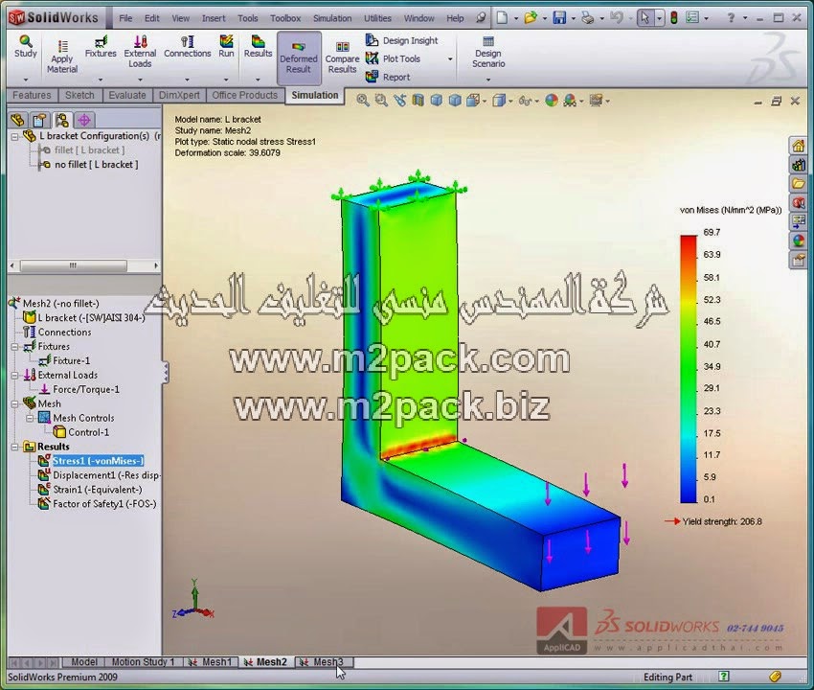Open the ConfigurationManager tab
This screenshot has height=690, width=814.
(62, 120)
